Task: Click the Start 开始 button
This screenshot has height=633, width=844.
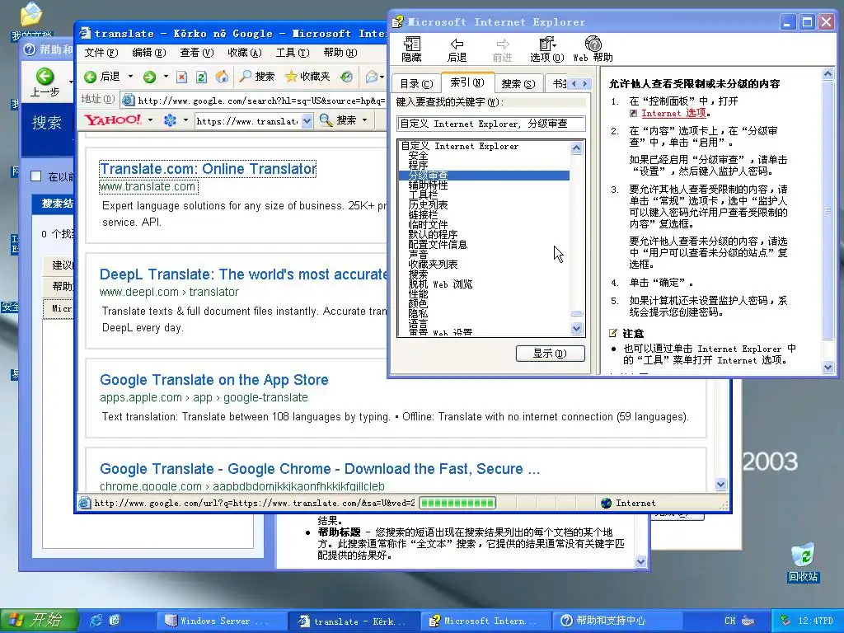Action: click(40, 621)
